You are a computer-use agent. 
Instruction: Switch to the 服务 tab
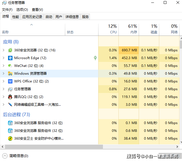coord(85,17)
